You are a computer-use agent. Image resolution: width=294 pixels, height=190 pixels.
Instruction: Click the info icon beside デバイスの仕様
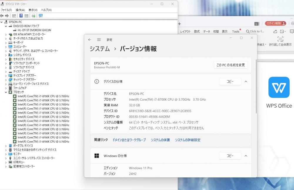(96, 82)
